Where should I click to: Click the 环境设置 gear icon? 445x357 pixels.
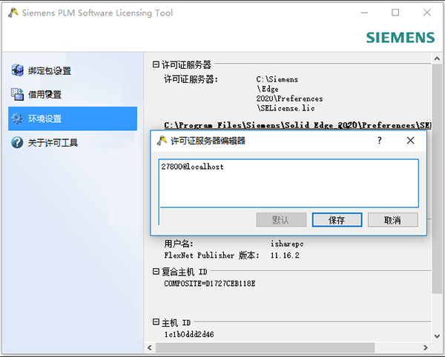17,119
